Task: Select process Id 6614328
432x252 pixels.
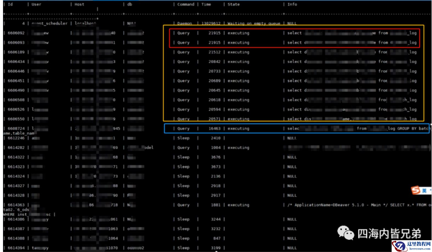Action: tap(16, 195)
